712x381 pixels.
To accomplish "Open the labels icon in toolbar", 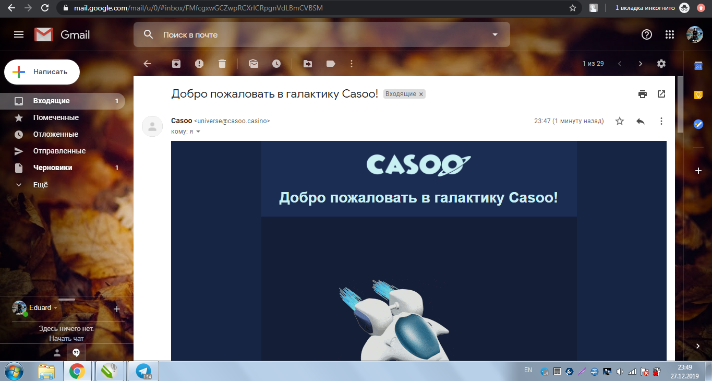I will [x=331, y=64].
